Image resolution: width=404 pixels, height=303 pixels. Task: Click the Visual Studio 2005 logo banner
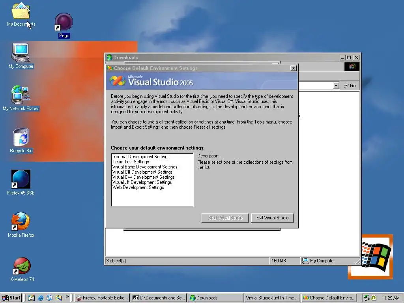tap(202, 81)
